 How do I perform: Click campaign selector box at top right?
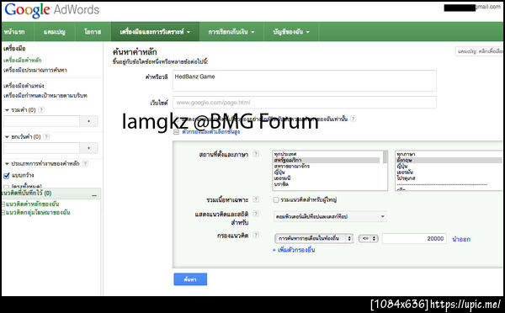click(479, 51)
